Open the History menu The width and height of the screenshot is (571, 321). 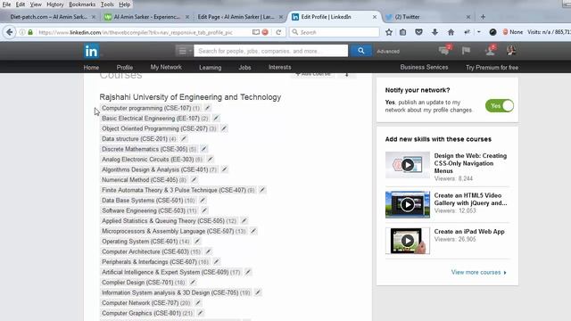(55, 4)
